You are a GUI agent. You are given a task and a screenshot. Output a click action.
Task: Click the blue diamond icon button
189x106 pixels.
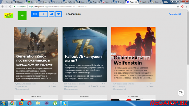click(x=59, y=14)
